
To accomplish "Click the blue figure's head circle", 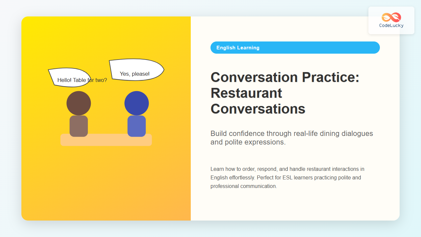I will (x=136, y=103).
